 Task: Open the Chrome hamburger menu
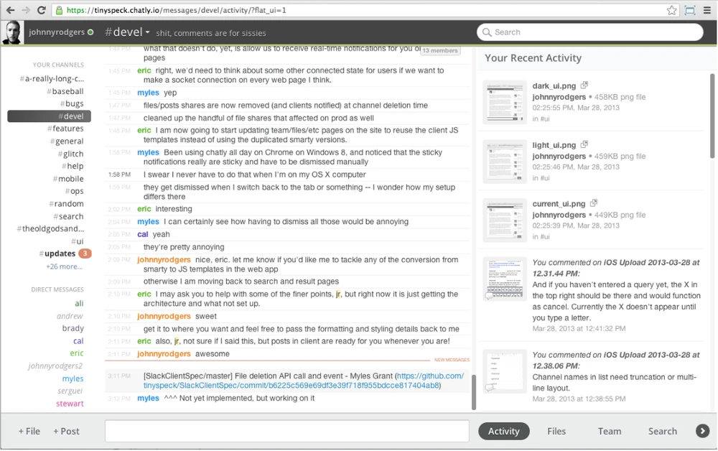click(707, 10)
